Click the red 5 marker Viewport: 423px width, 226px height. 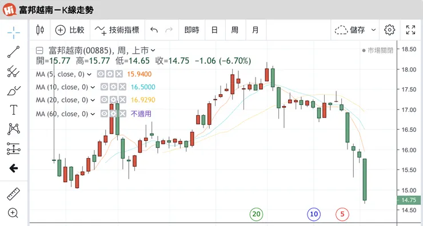342,214
